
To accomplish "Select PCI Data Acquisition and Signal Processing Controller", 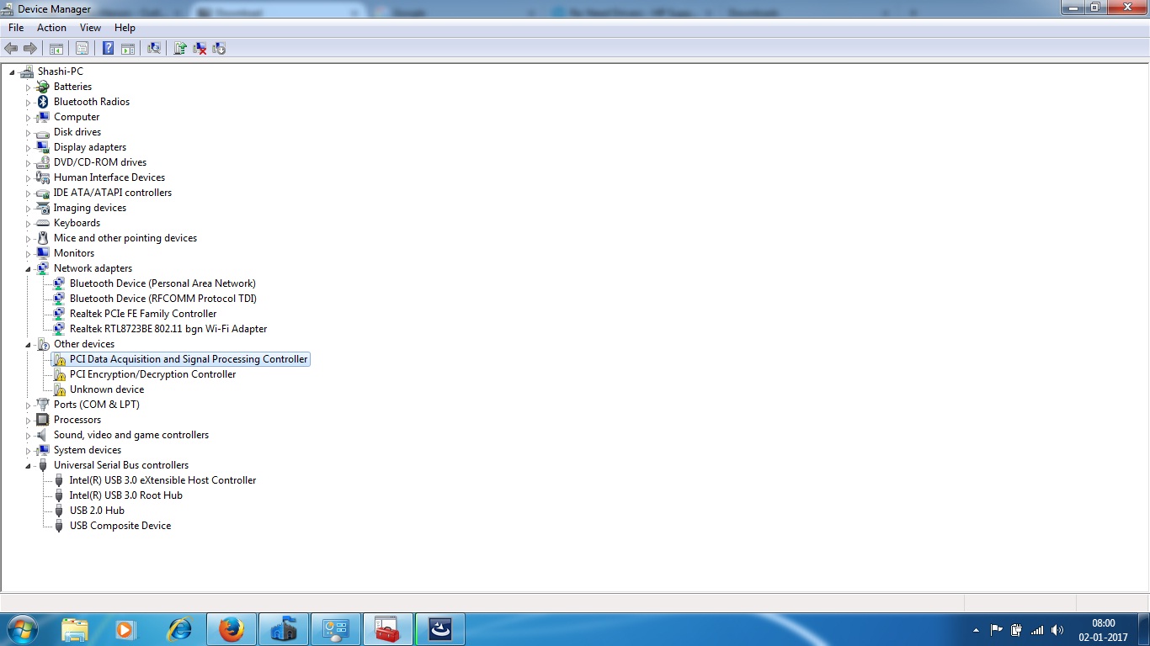I will click(x=189, y=359).
